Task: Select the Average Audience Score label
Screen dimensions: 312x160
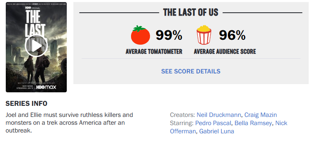Action: (x=225, y=51)
